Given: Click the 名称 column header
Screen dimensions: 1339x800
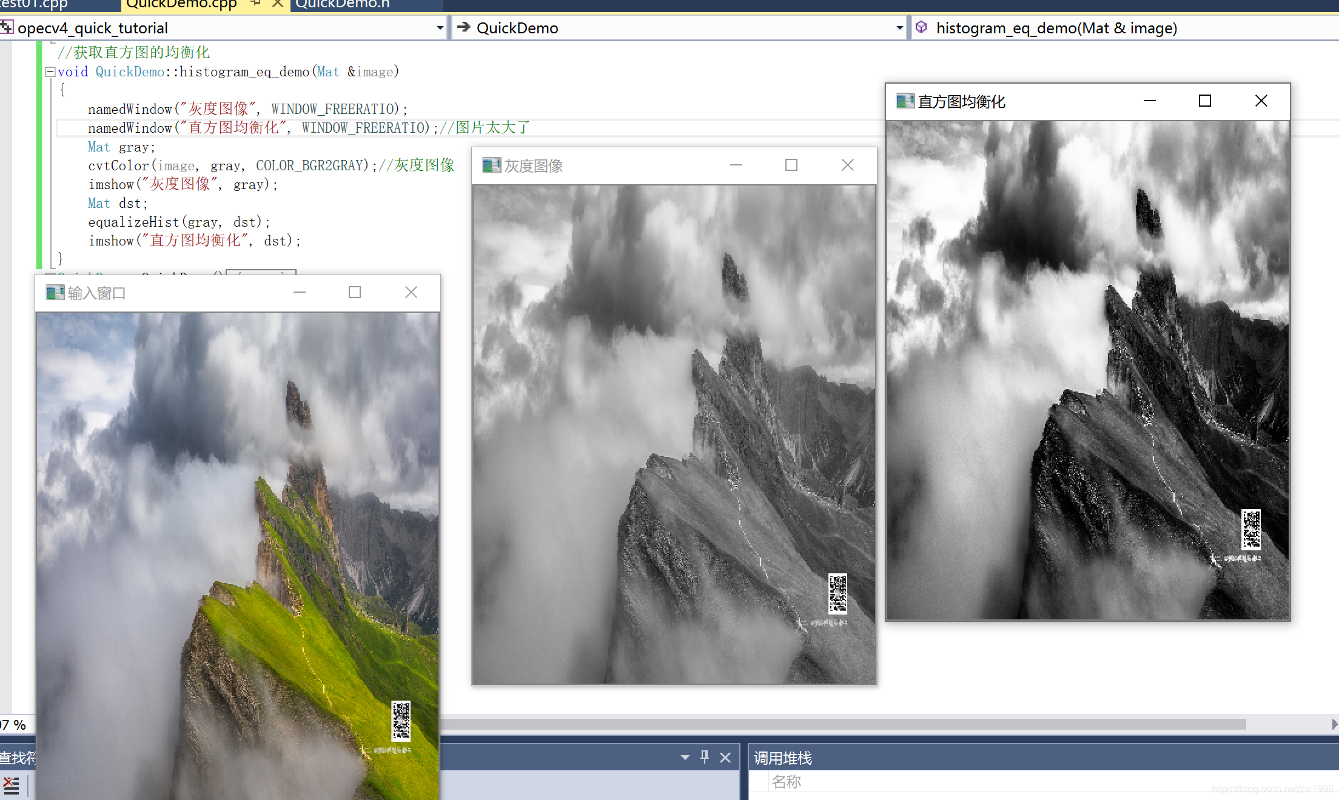Looking at the screenshot, I should (x=787, y=782).
